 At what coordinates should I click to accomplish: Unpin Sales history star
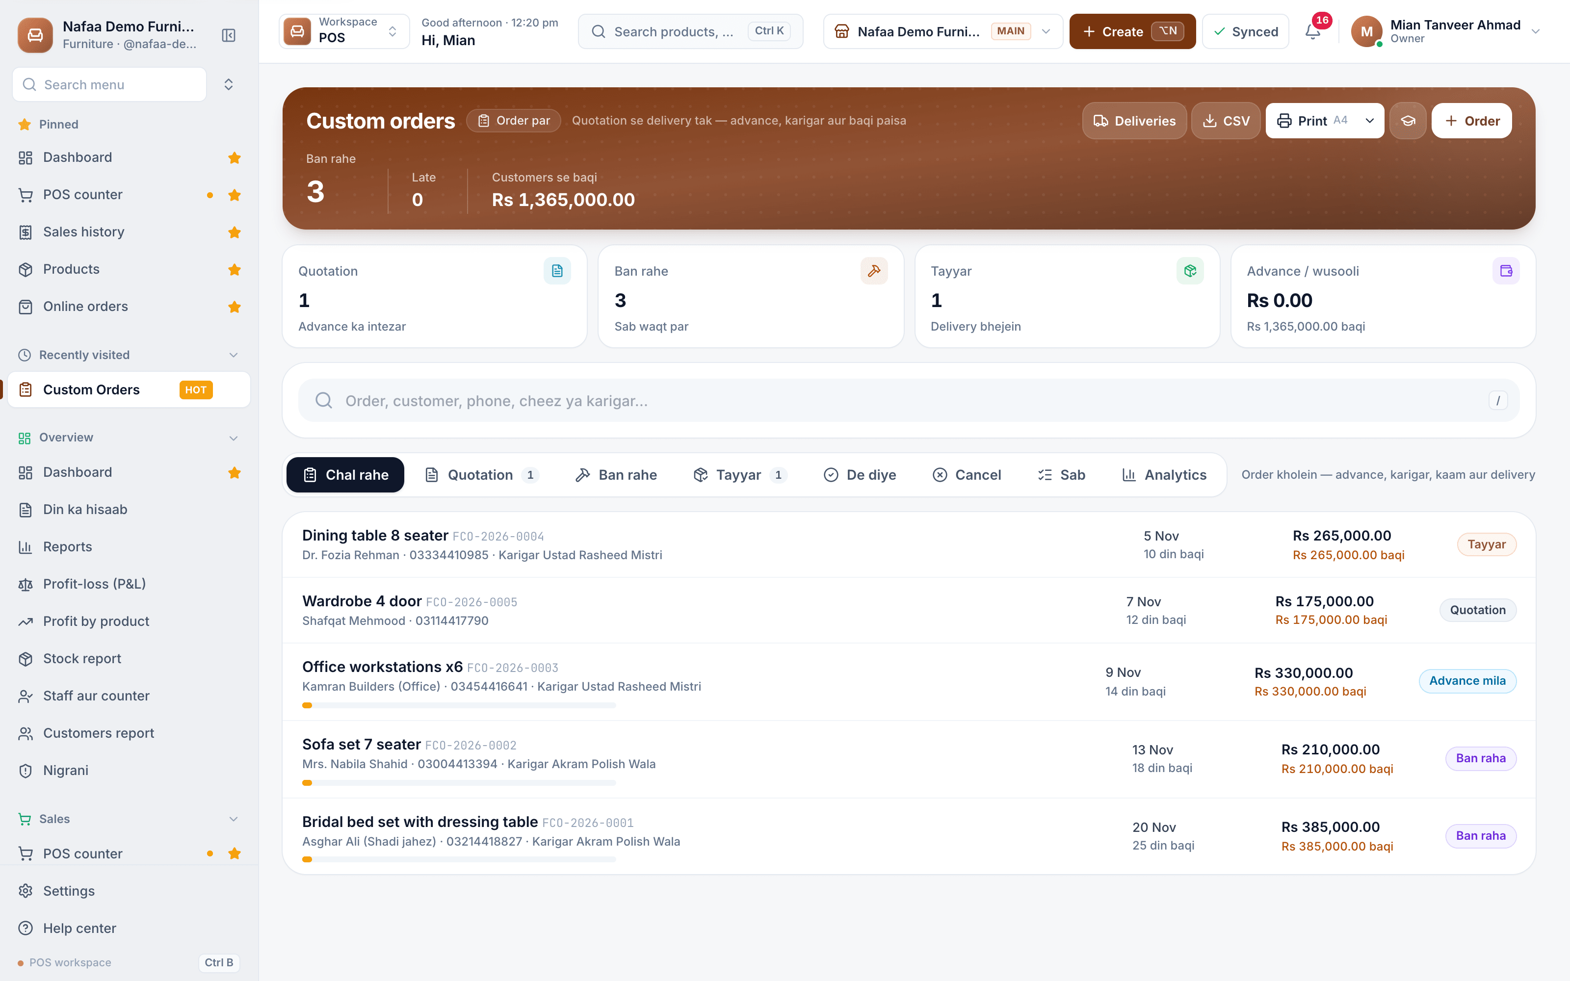(234, 232)
